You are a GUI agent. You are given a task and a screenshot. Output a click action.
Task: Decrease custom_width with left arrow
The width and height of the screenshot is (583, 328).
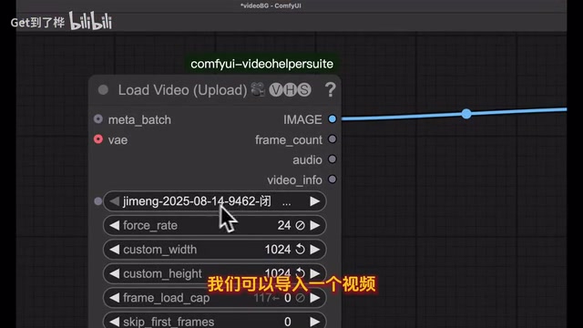pos(115,250)
